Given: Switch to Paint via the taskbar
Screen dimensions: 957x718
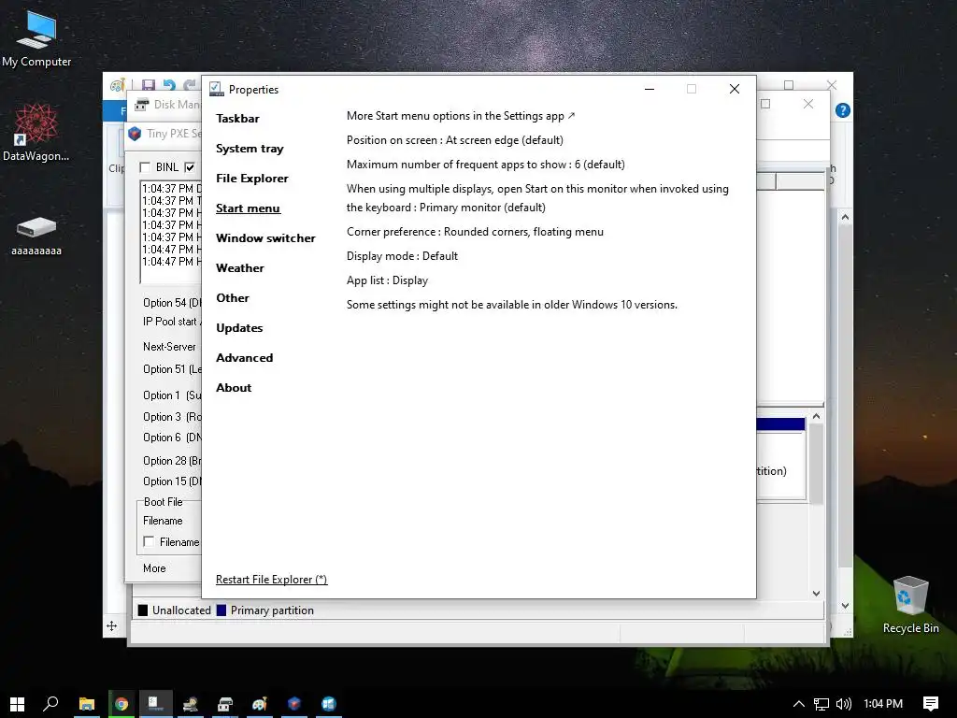Looking at the screenshot, I should click(x=260, y=704).
